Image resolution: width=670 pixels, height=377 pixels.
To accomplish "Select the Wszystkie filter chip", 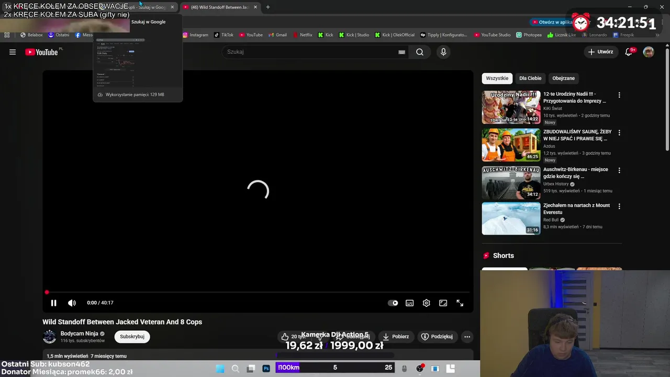I will click(497, 78).
